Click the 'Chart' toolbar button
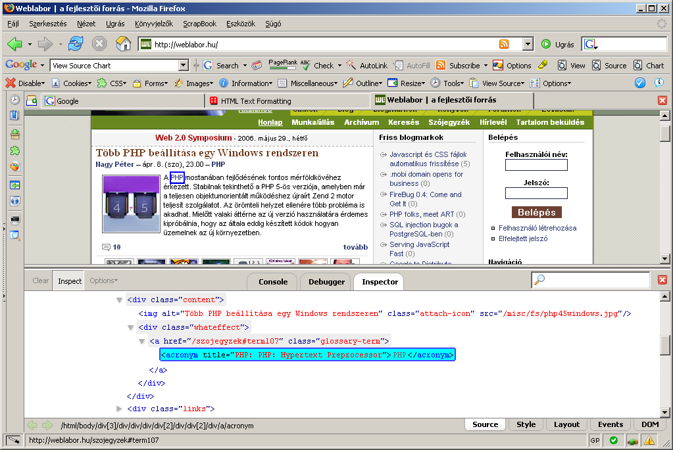673x450 pixels. point(649,66)
